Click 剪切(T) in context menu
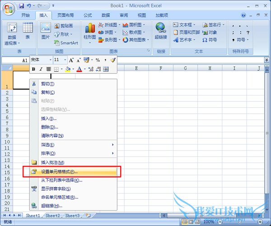The width and height of the screenshot is (271, 226). point(74,84)
